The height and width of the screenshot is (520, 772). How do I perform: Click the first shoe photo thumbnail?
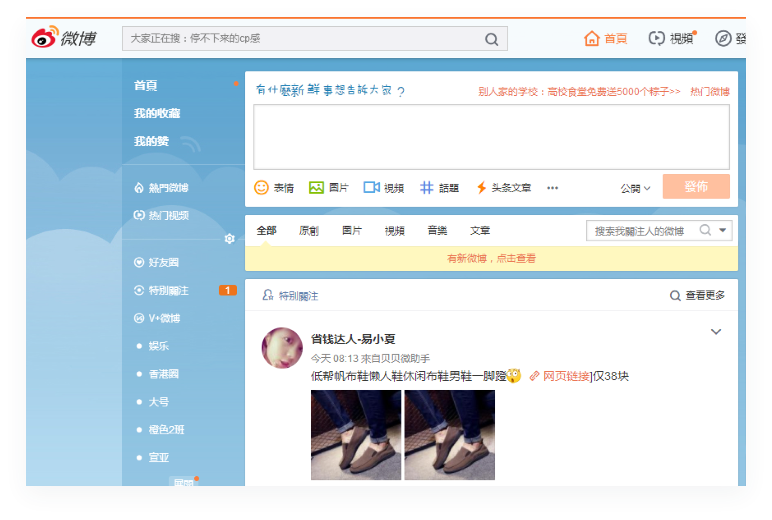point(356,435)
